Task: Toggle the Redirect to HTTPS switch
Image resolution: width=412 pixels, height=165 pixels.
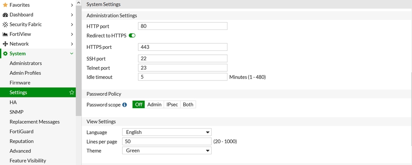Action: (x=132, y=35)
